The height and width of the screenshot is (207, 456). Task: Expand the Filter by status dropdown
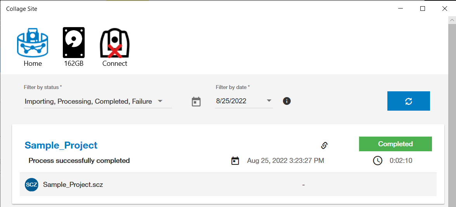click(160, 101)
